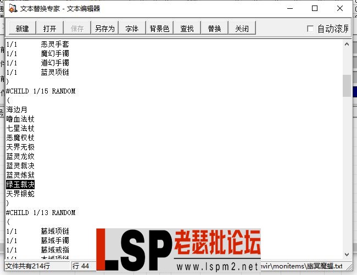The width and height of the screenshot is (357, 275).
Task: Click the line 蓝灵炼狱
Action: (x=20, y=175)
